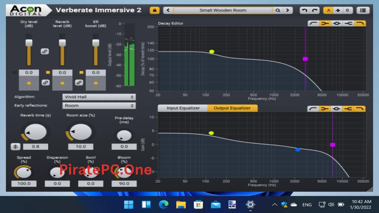This screenshot has height=213, width=379.
Task: Click the freeze snowflake button
Action: 15,146
